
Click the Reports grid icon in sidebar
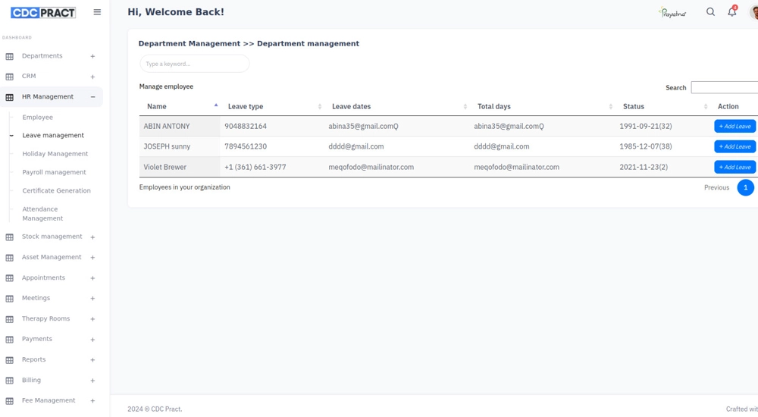[10, 360]
